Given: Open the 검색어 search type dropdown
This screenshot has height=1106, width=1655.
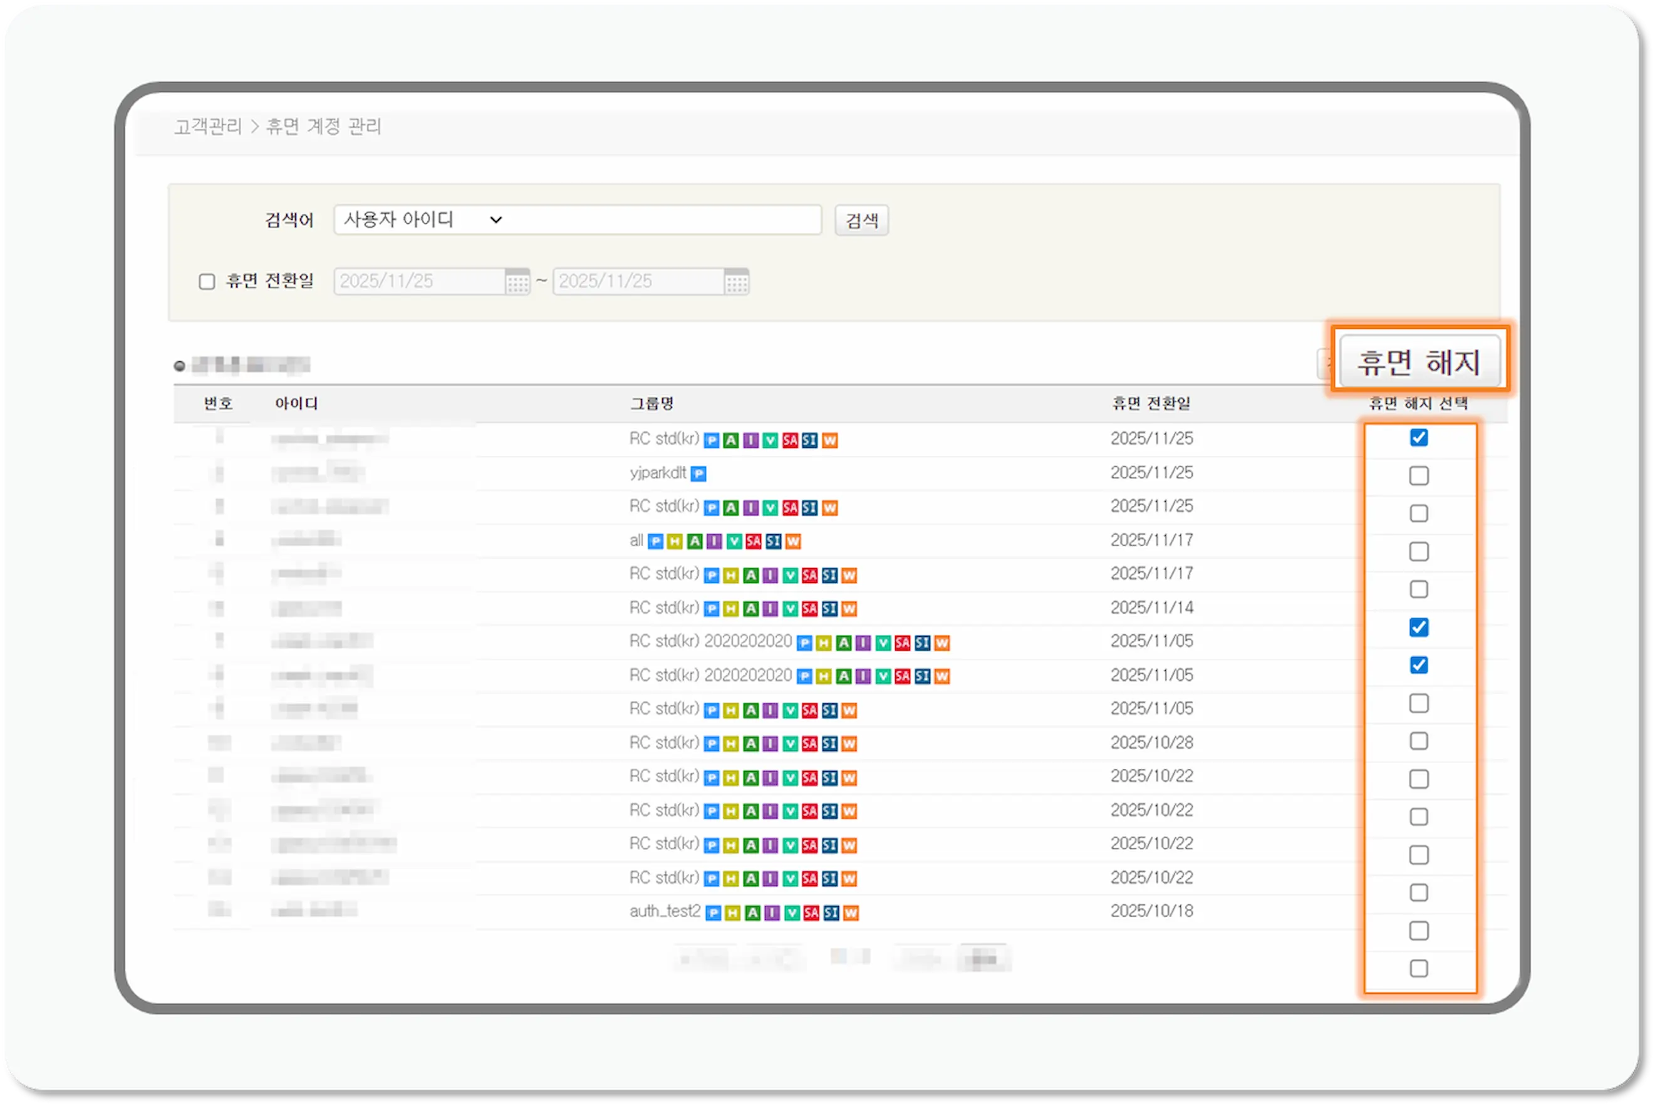Looking at the screenshot, I should [x=496, y=219].
